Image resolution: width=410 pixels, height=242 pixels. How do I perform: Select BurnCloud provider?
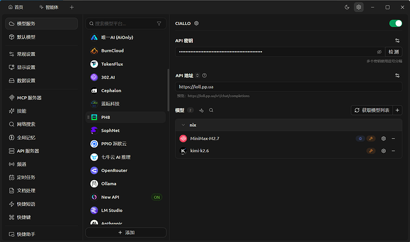[126, 51]
